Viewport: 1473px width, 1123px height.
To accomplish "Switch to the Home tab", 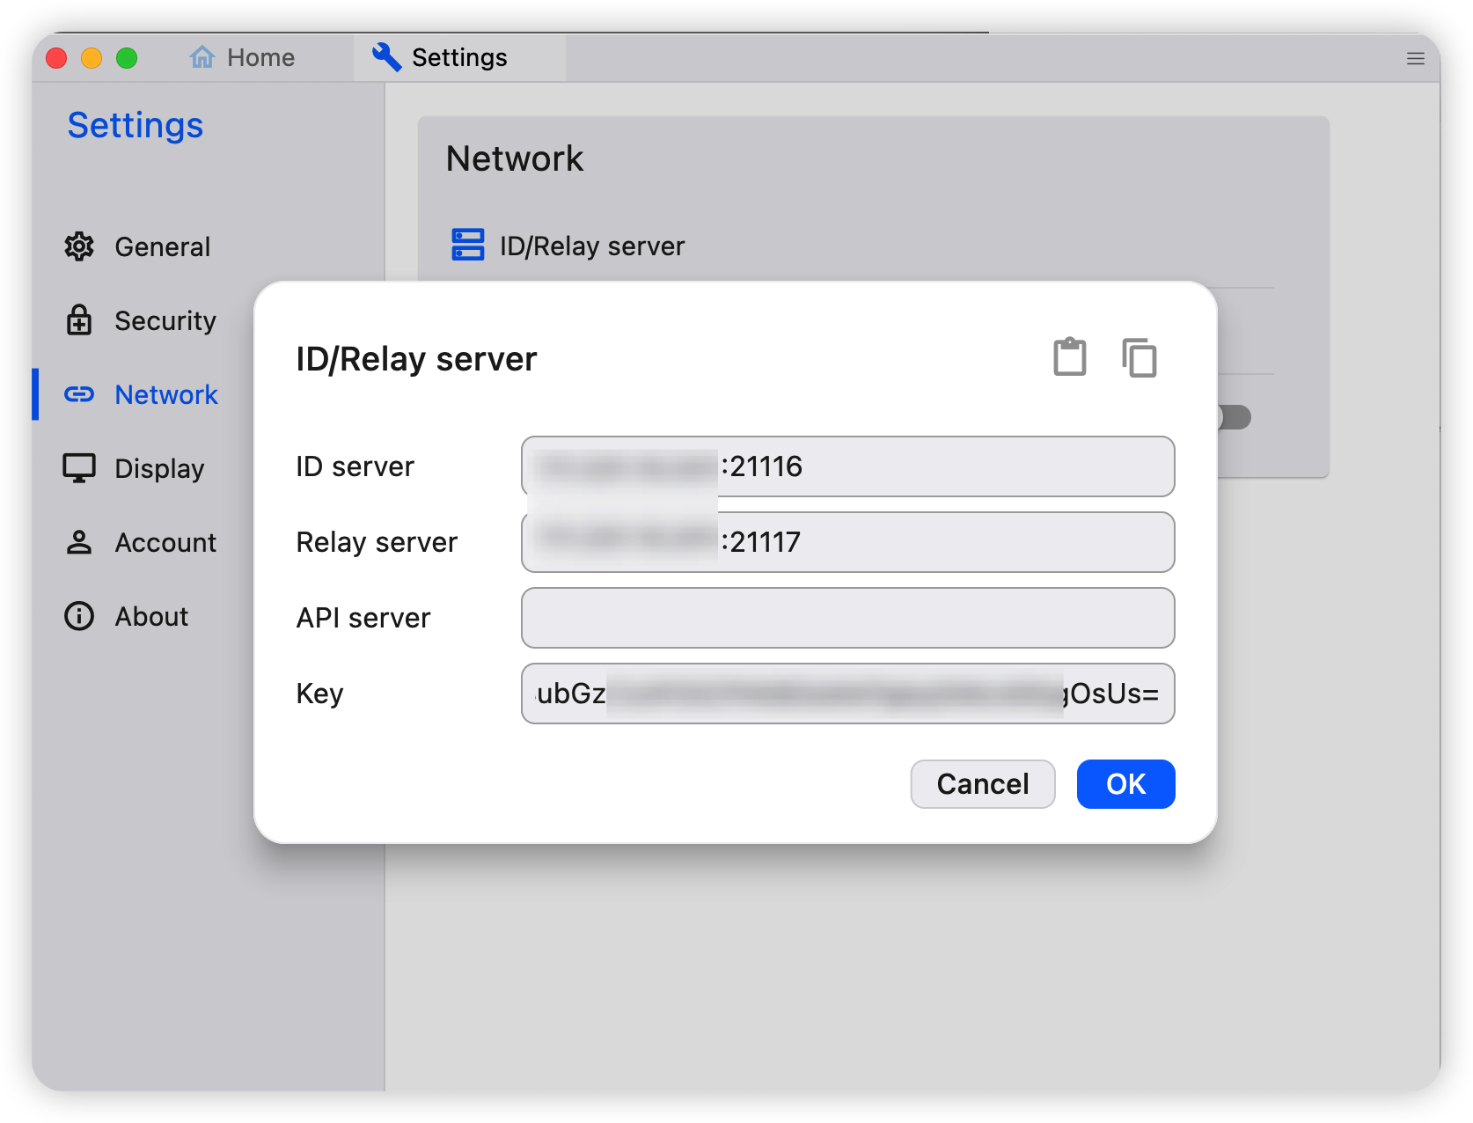I will pos(243,58).
